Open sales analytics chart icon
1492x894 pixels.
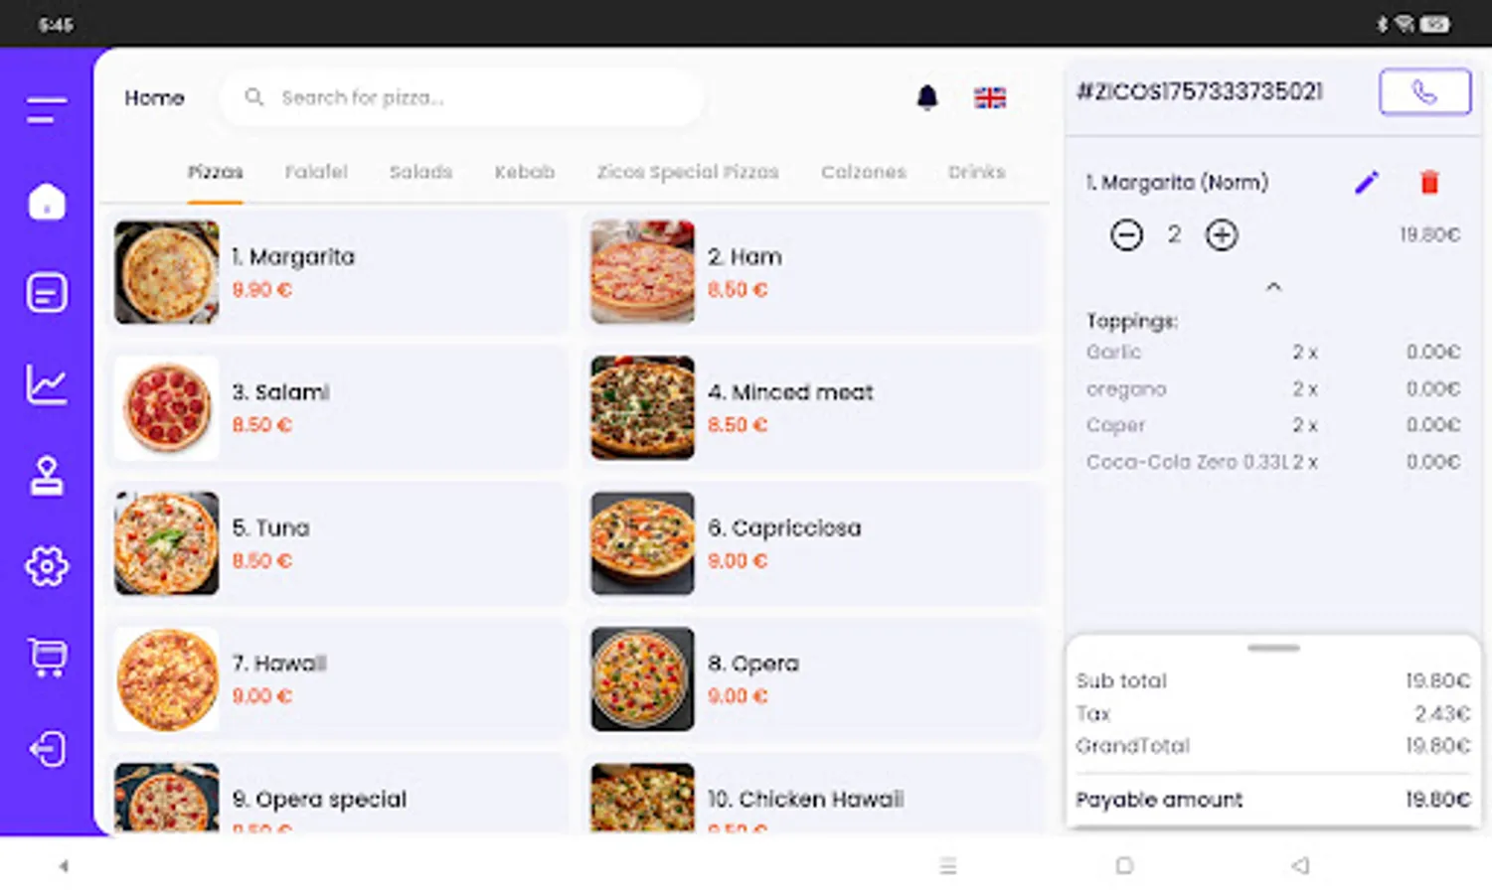(x=47, y=384)
